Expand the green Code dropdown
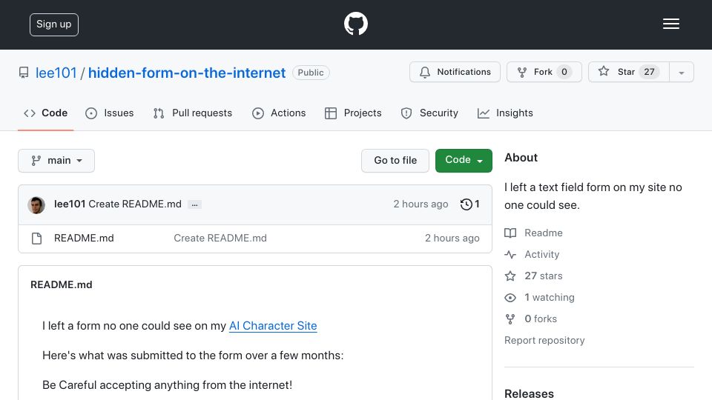 pyautogui.click(x=464, y=161)
